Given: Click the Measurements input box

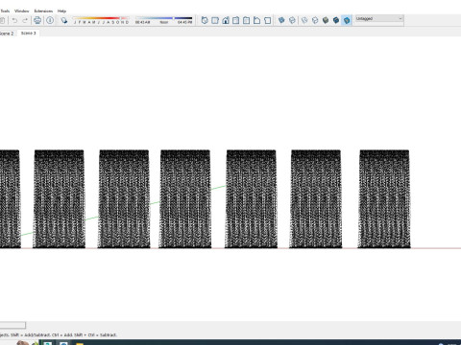Looking at the screenshot, I should tap(12, 325).
